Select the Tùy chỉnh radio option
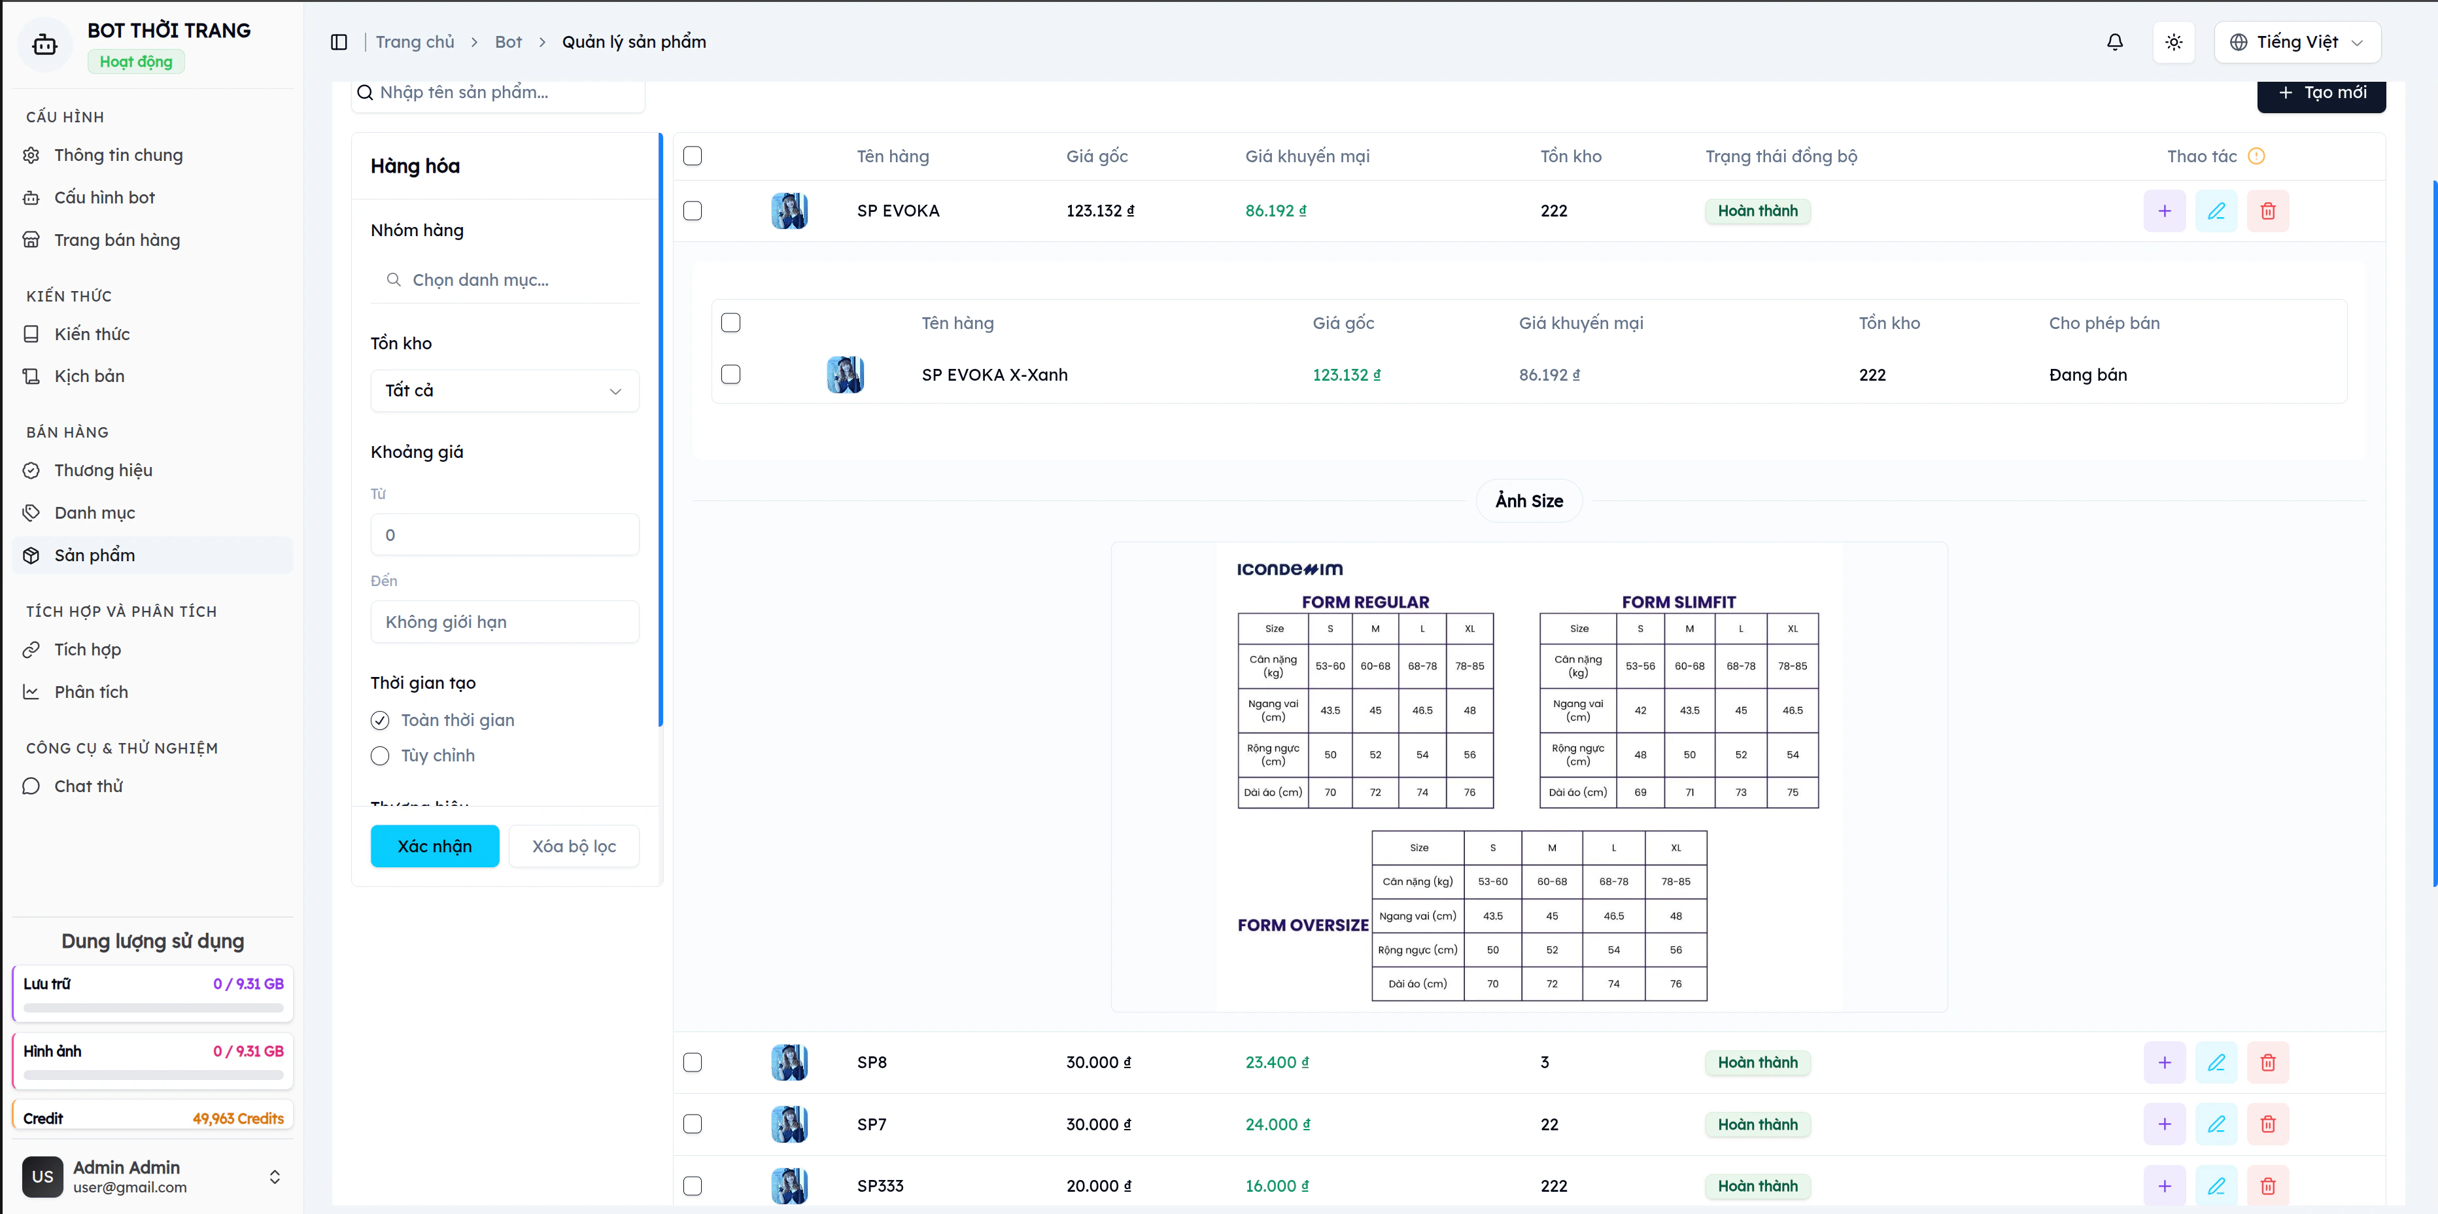 [x=381, y=755]
